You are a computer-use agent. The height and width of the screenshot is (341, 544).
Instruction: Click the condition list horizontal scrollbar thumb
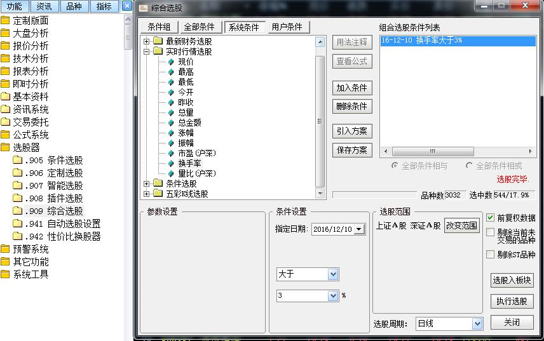point(433,151)
